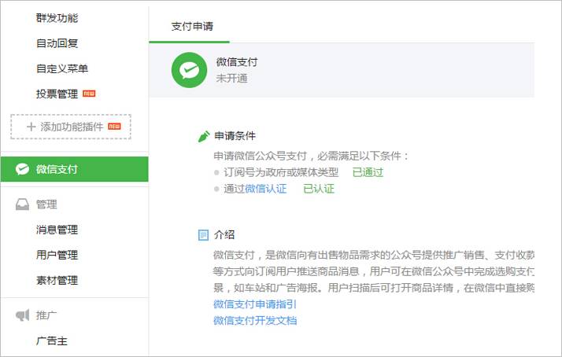Viewport: 562px width, 357px height.
Task: Click the plus icon in 添加功能插件
Action: 31,127
